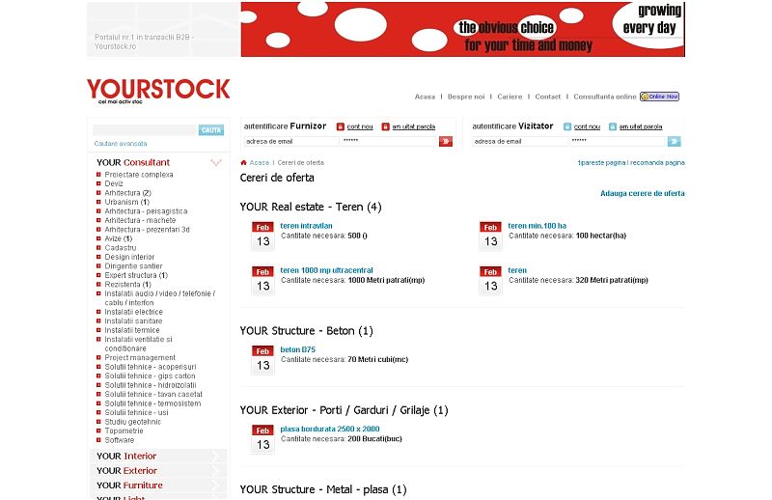772x500 pixels.
Task: Click the YOURSTOCK logo
Action: coord(158,91)
